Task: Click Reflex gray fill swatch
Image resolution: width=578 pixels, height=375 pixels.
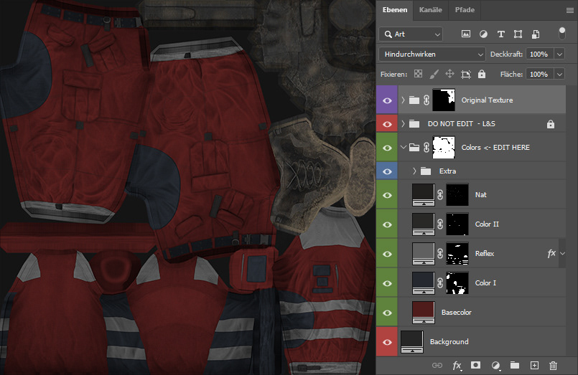Action: [423, 253]
